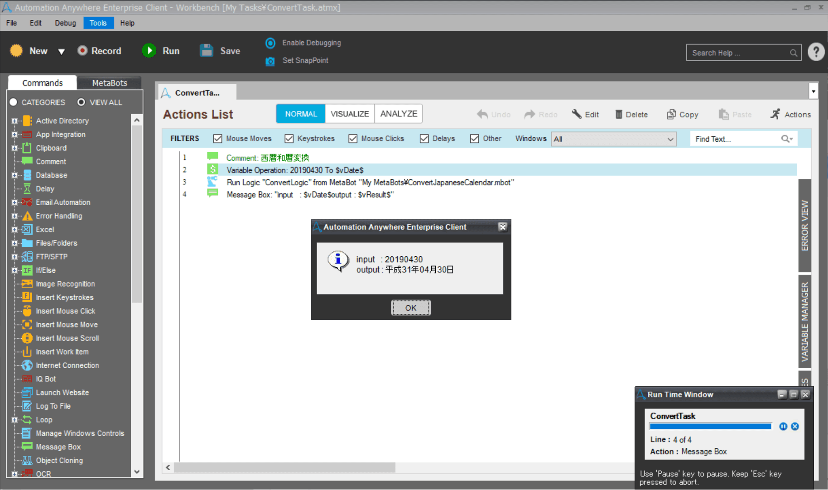This screenshot has height=490, width=828.
Task: Uncheck the Mouse Moves filter
Action: [x=218, y=139]
